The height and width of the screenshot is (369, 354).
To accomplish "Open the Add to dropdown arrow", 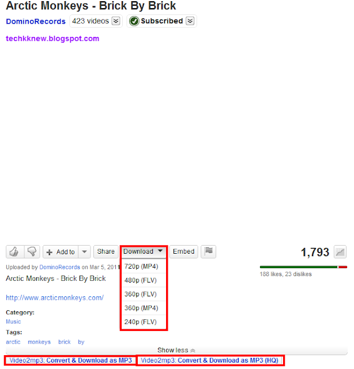I will point(84,252).
